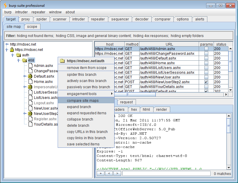Select copy URLs in this branch

[x=86, y=131]
